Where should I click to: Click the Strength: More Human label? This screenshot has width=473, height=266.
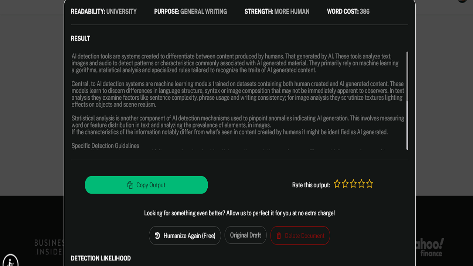tap(277, 11)
